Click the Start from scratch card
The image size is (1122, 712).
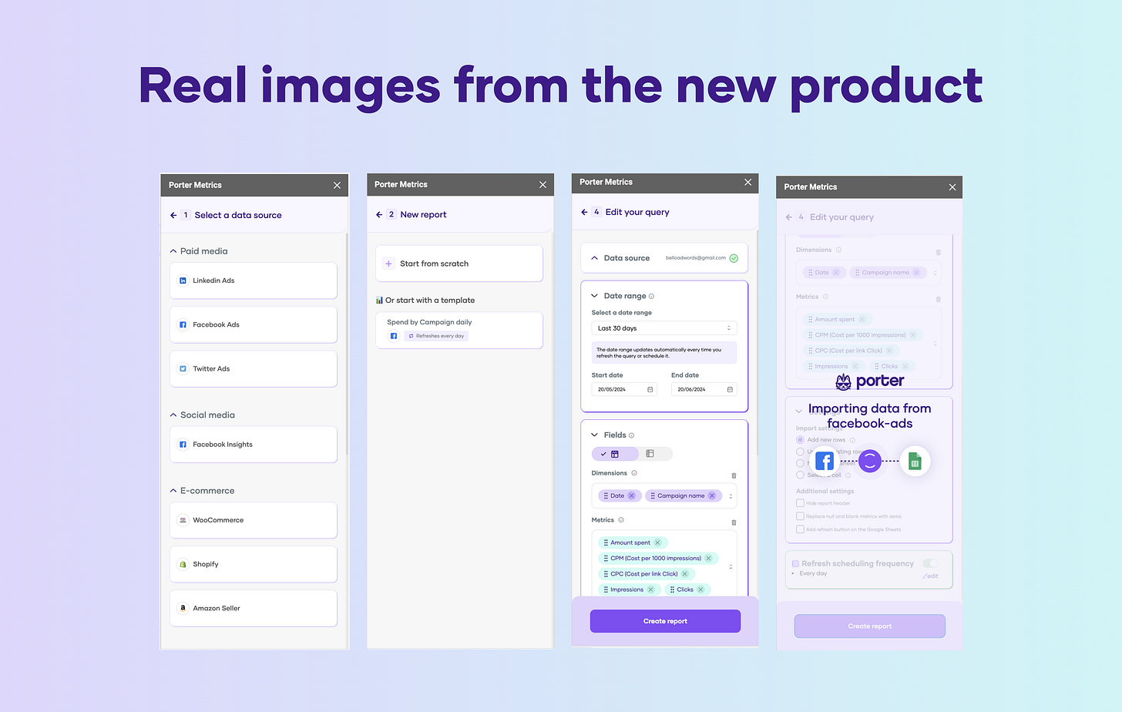(x=459, y=264)
